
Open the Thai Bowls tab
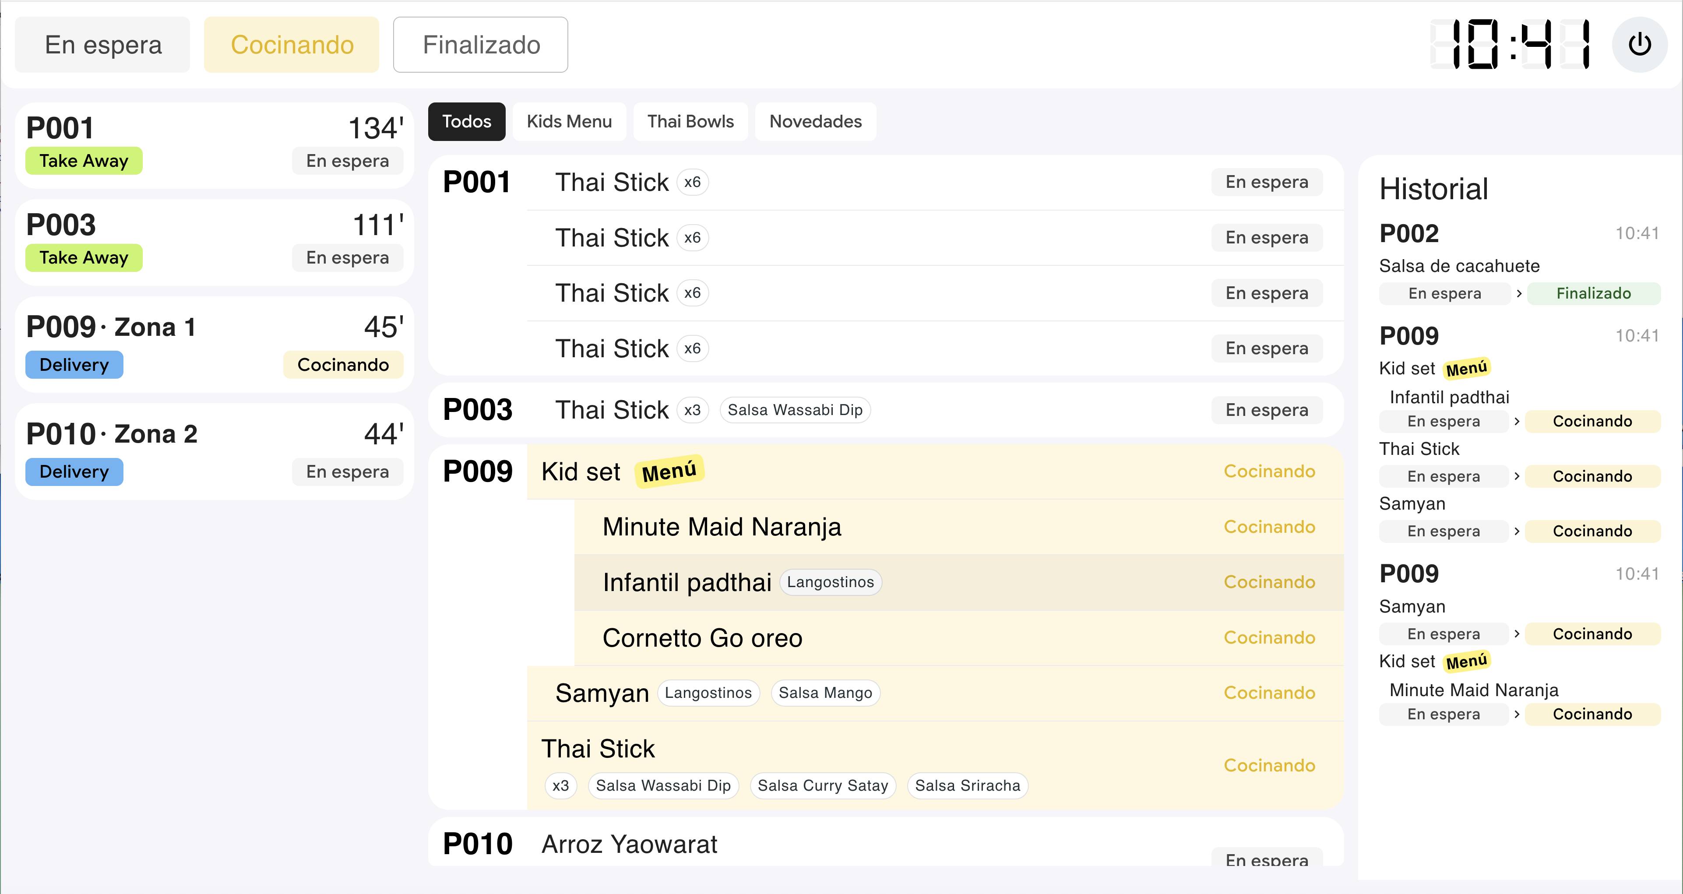[690, 122]
